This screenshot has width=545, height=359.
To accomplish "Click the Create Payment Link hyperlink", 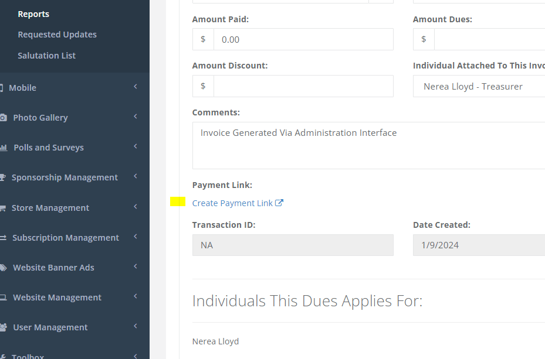I will [232, 203].
